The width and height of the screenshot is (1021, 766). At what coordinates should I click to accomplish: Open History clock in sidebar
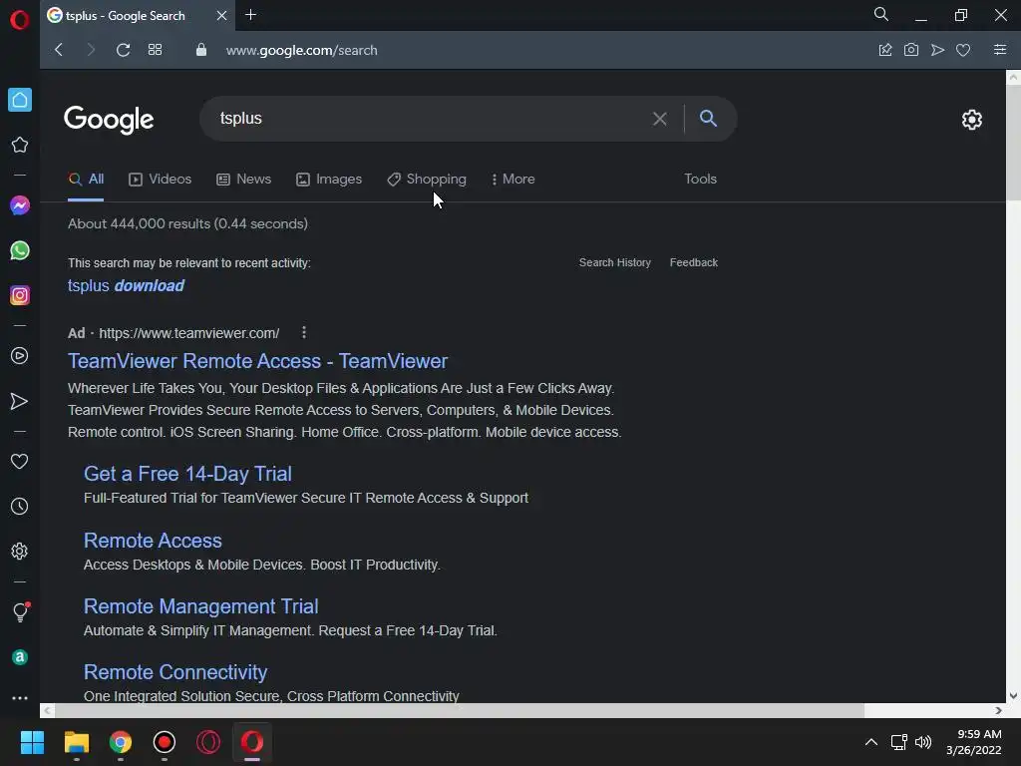point(20,506)
